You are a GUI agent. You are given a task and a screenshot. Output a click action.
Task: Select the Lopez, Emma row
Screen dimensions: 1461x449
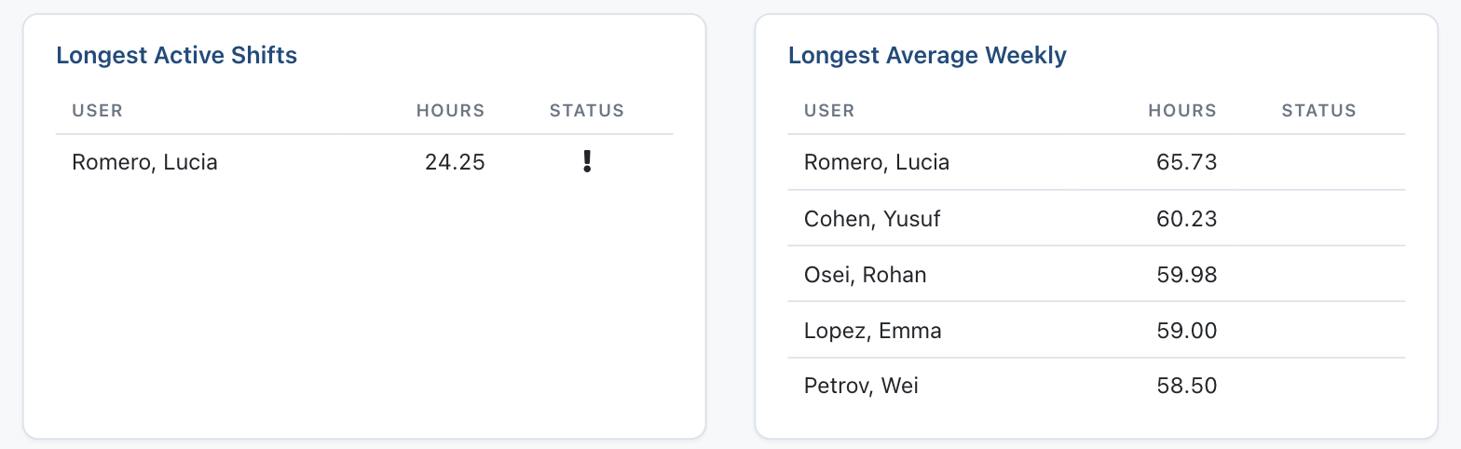click(1096, 330)
